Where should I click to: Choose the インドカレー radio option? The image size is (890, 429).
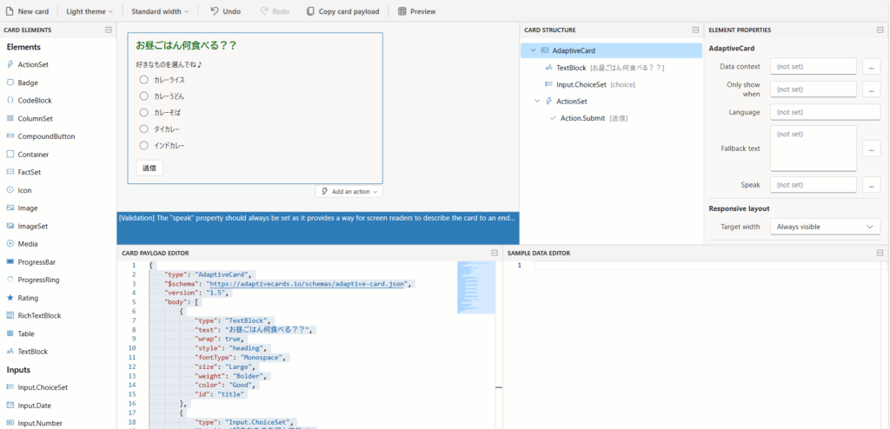click(143, 145)
